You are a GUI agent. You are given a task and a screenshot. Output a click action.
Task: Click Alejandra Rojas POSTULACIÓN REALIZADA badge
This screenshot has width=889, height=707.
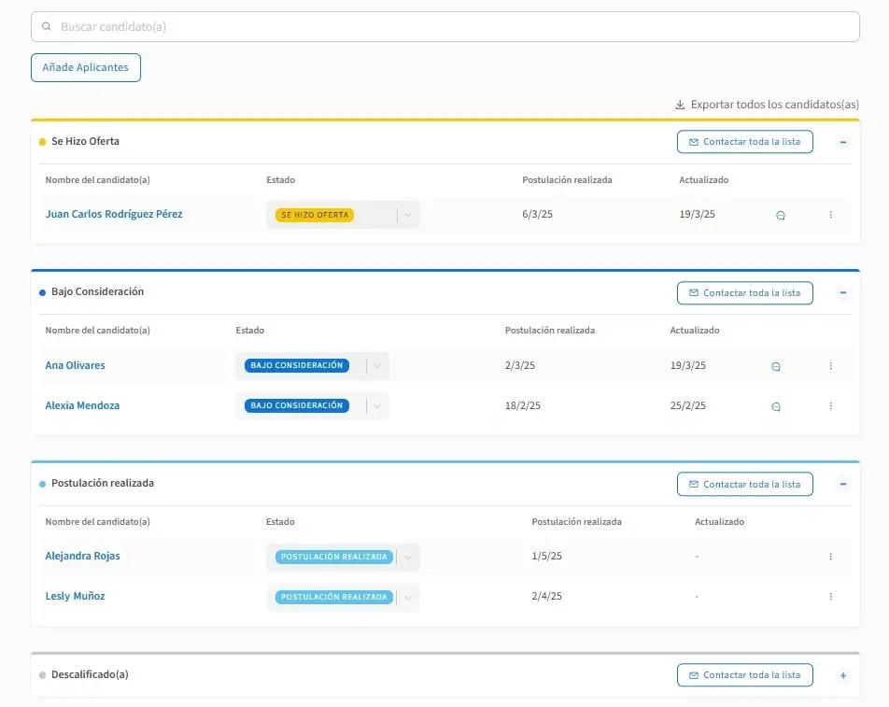click(x=334, y=557)
